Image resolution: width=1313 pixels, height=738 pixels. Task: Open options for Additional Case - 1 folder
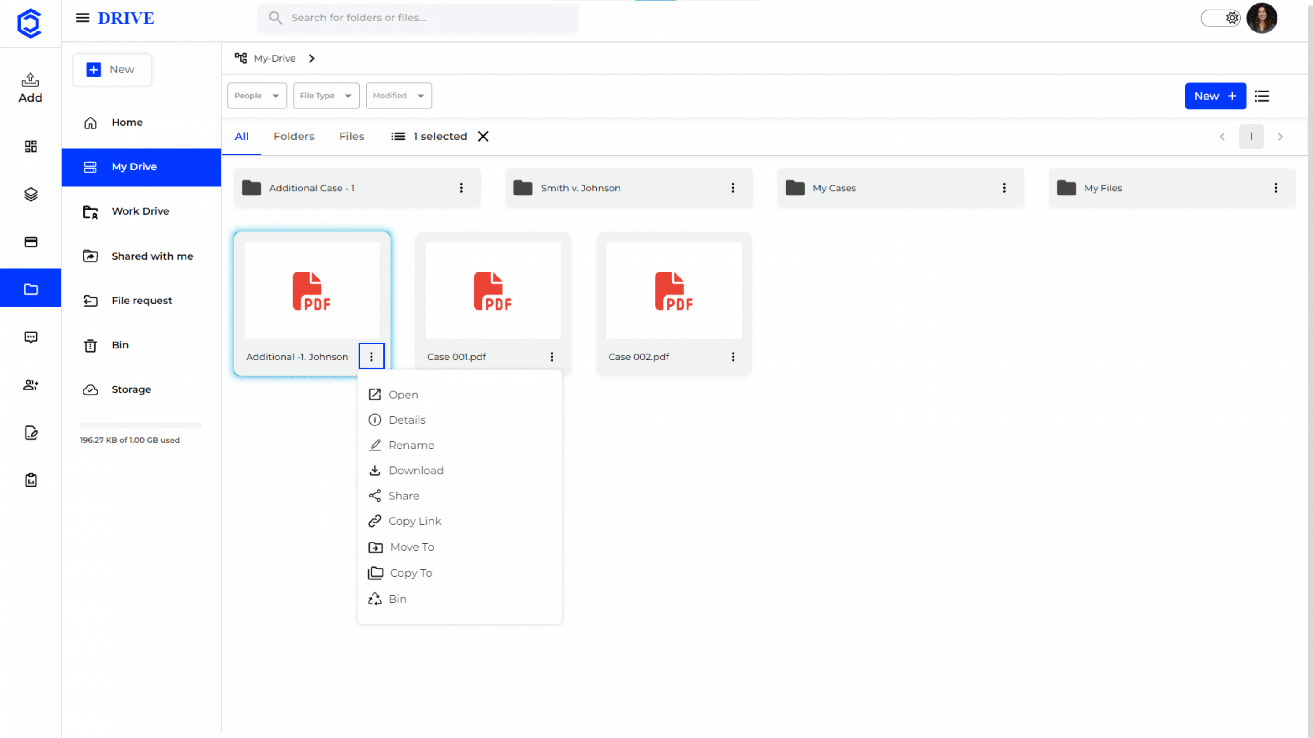click(461, 188)
